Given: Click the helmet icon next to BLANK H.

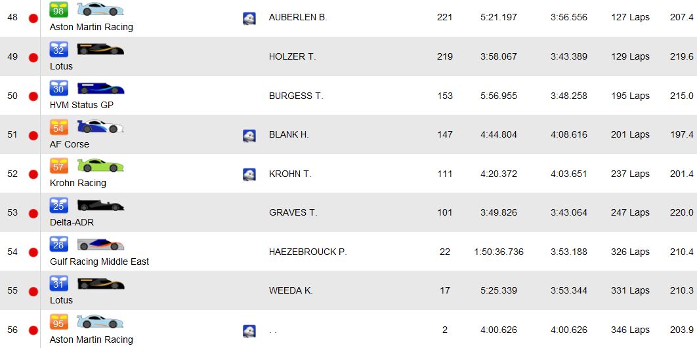Looking at the screenshot, I should click(249, 136).
